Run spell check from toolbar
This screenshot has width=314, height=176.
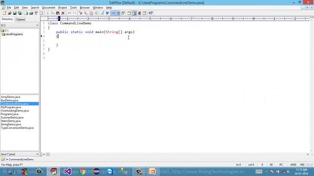[x=36, y=13]
